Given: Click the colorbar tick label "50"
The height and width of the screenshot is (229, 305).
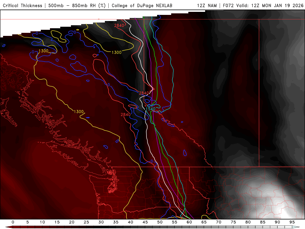Looking at the screenshot, I should click(x=160, y=222).
